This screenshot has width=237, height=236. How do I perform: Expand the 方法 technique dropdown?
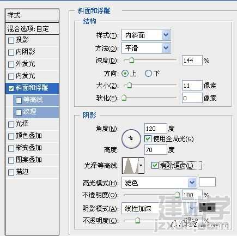[146, 48]
